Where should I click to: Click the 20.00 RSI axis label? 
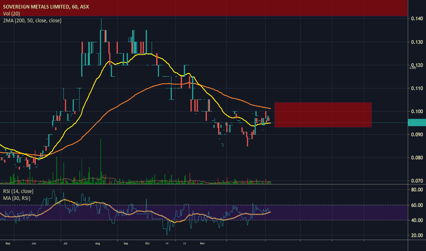[x=417, y=235]
